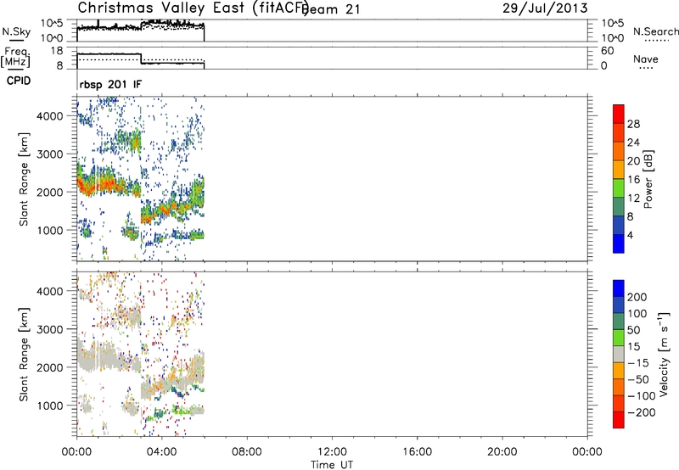Click the '-50' label on Velocity color bar

pyautogui.click(x=638, y=379)
